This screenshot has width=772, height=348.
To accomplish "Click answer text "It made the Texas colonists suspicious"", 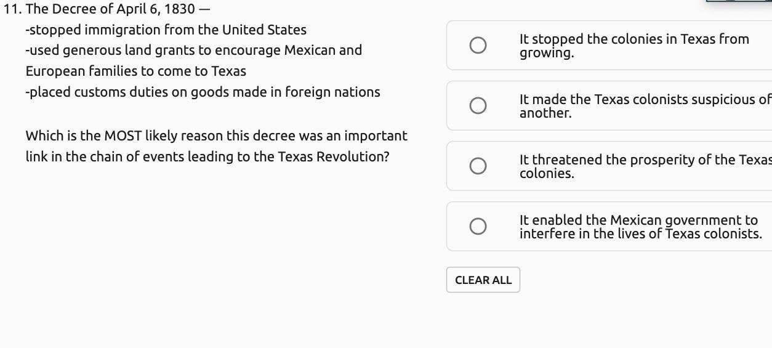I will [643, 99].
